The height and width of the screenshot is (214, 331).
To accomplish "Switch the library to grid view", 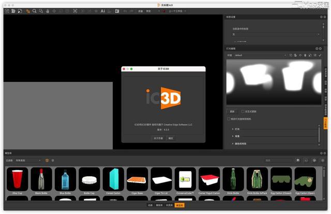I will (x=47, y=160).
